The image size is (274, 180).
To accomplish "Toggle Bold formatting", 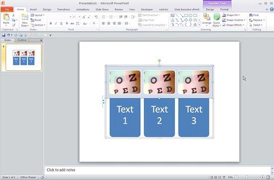I will (x=51, y=23).
